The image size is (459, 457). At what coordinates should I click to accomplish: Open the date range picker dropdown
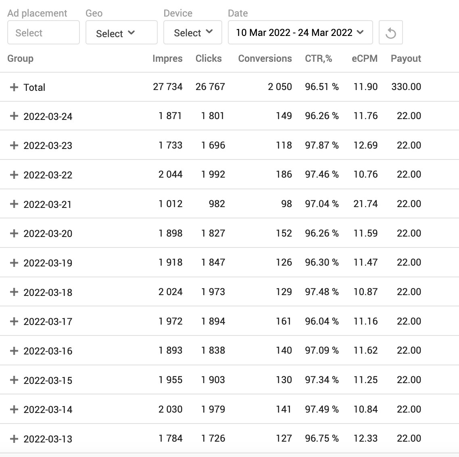point(300,33)
